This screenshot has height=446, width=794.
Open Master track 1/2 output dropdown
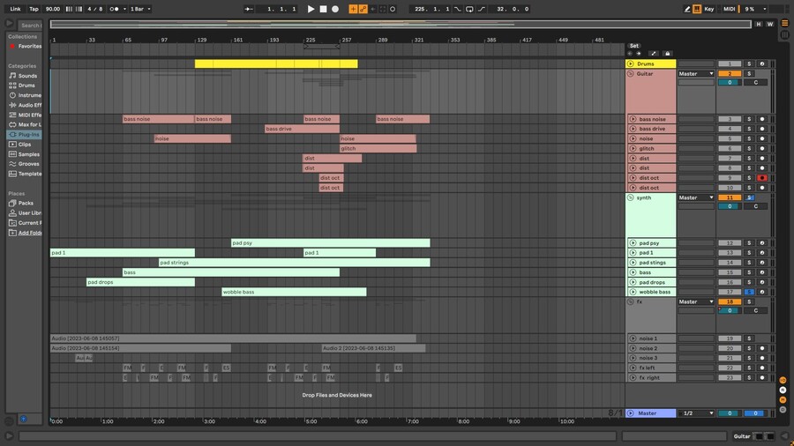(x=696, y=413)
